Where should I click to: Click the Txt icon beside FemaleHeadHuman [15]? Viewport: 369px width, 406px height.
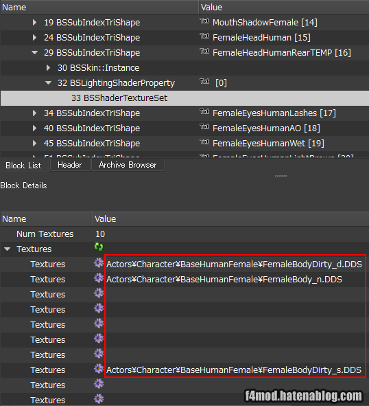204,36
